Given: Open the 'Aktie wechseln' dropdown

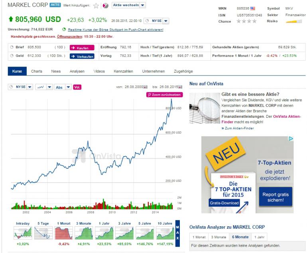Looking at the screenshot, I should coord(129,6).
